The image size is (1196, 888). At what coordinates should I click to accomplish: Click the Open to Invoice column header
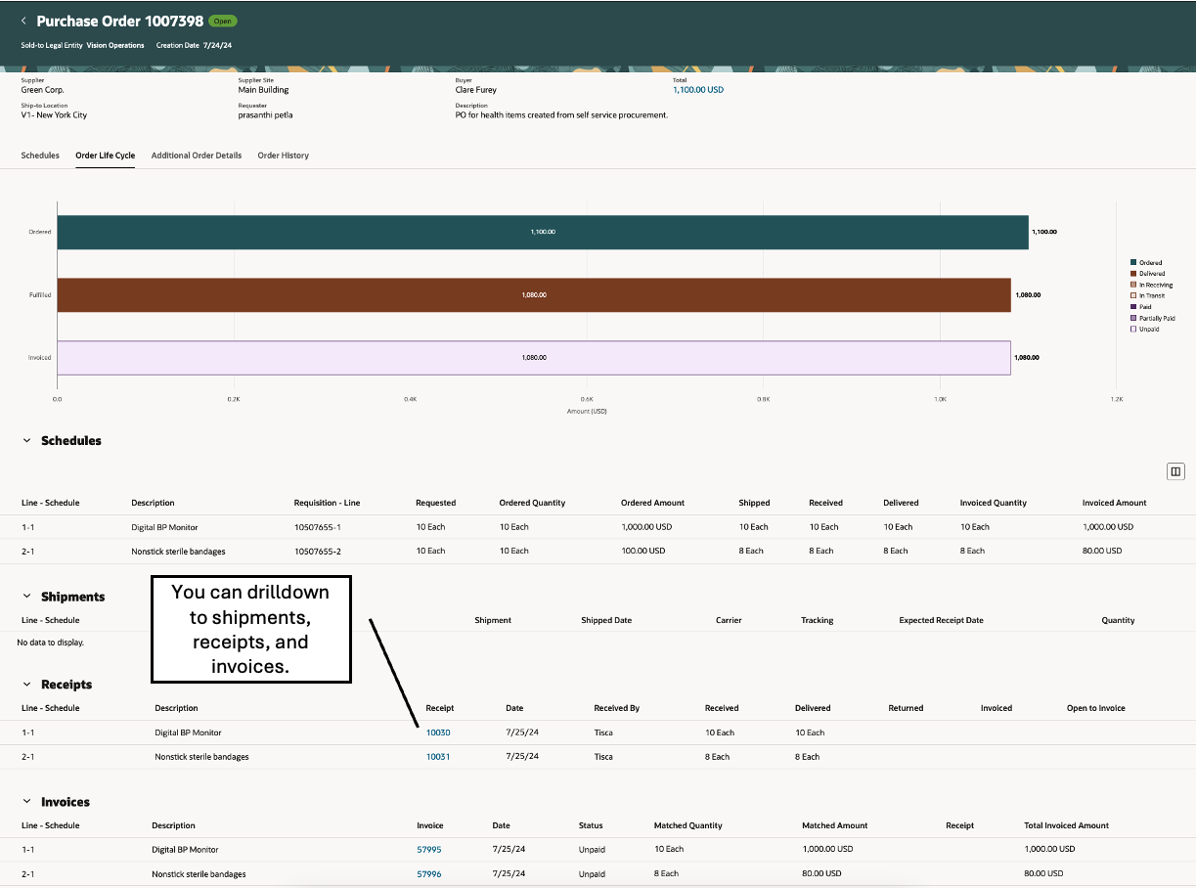[x=1096, y=708]
